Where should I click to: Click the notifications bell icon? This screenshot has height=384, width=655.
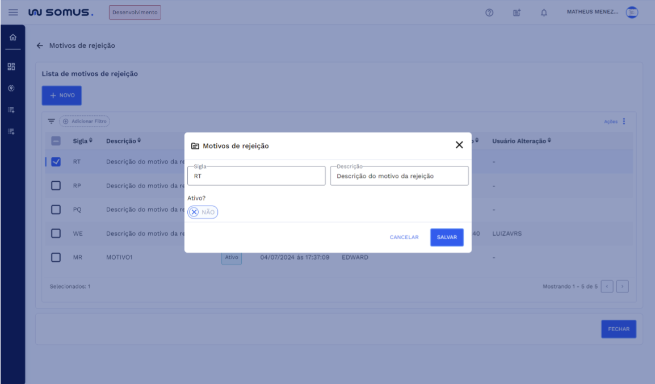[x=543, y=12]
